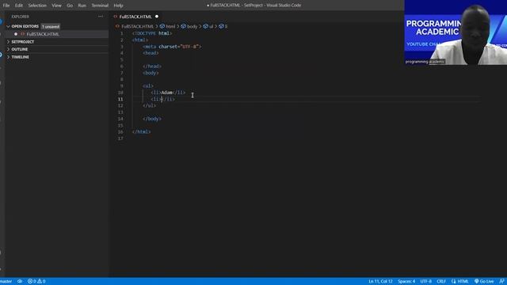Image resolution: width=507 pixels, height=285 pixels.
Task: Open the Run menu
Action: pyautogui.click(x=82, y=6)
